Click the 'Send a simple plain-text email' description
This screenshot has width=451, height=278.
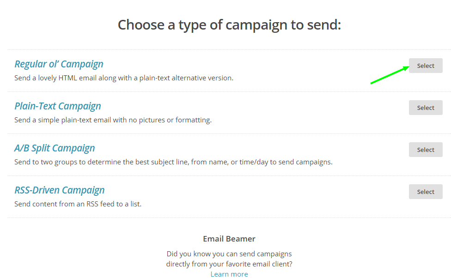click(x=113, y=120)
